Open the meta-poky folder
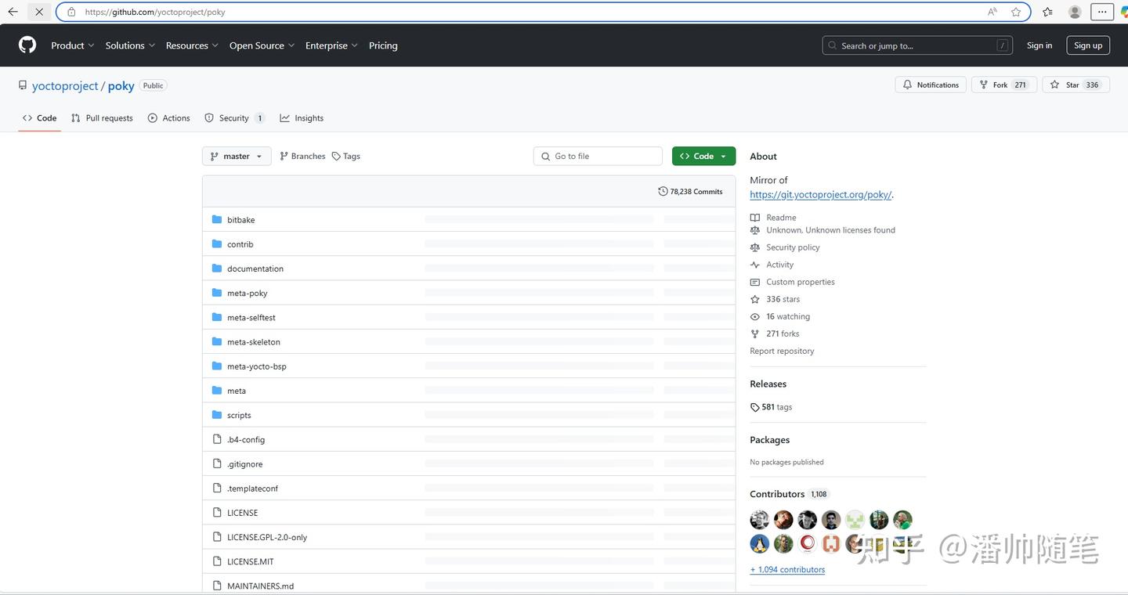1128x595 pixels. [x=248, y=293]
